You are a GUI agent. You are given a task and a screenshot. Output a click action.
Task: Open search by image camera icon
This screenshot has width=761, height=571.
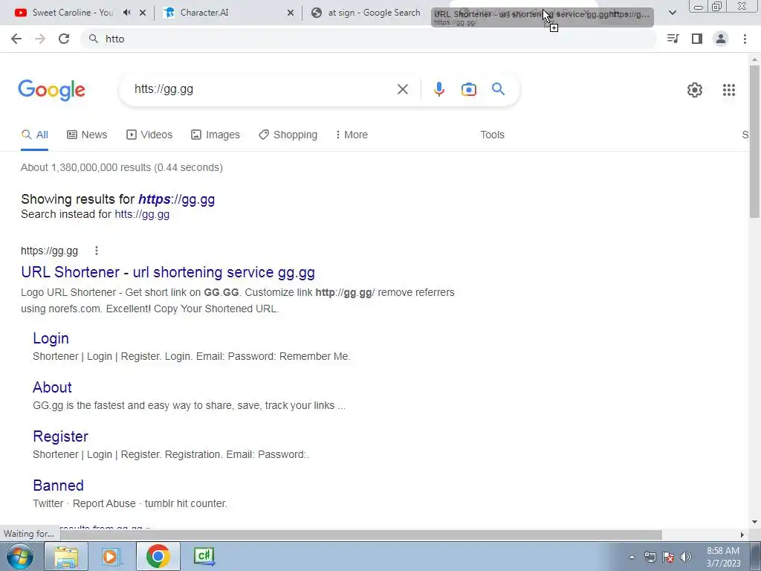(x=468, y=89)
